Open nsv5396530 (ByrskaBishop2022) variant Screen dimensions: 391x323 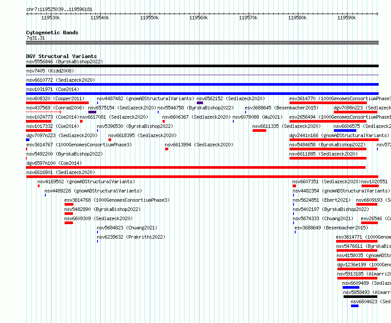pyautogui.click(x=135, y=126)
